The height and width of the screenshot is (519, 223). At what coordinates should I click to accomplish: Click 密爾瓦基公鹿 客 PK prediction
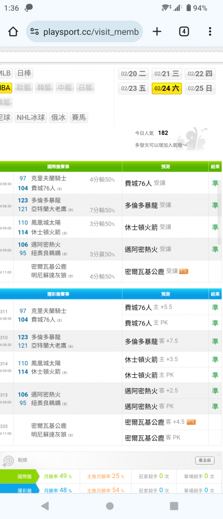point(153,438)
